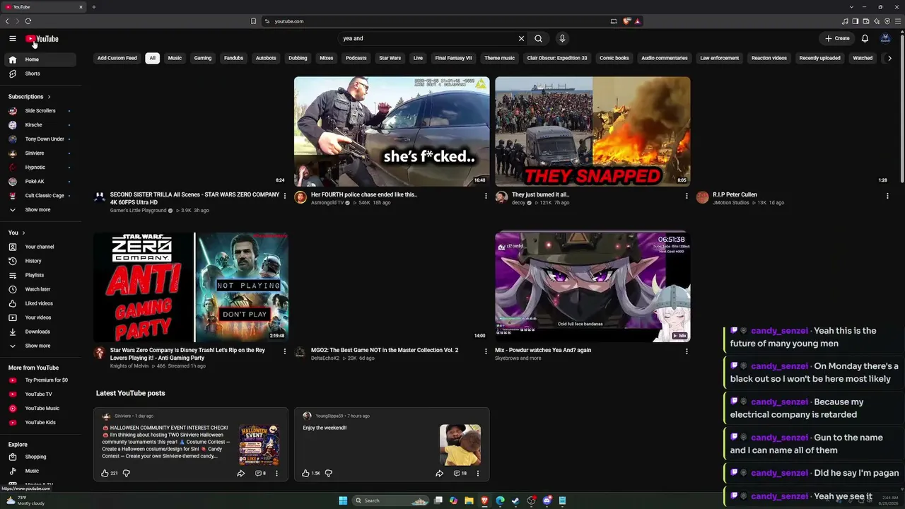The width and height of the screenshot is (905, 509).
Task: Open File Explorer from the taskbar
Action: [x=469, y=501]
